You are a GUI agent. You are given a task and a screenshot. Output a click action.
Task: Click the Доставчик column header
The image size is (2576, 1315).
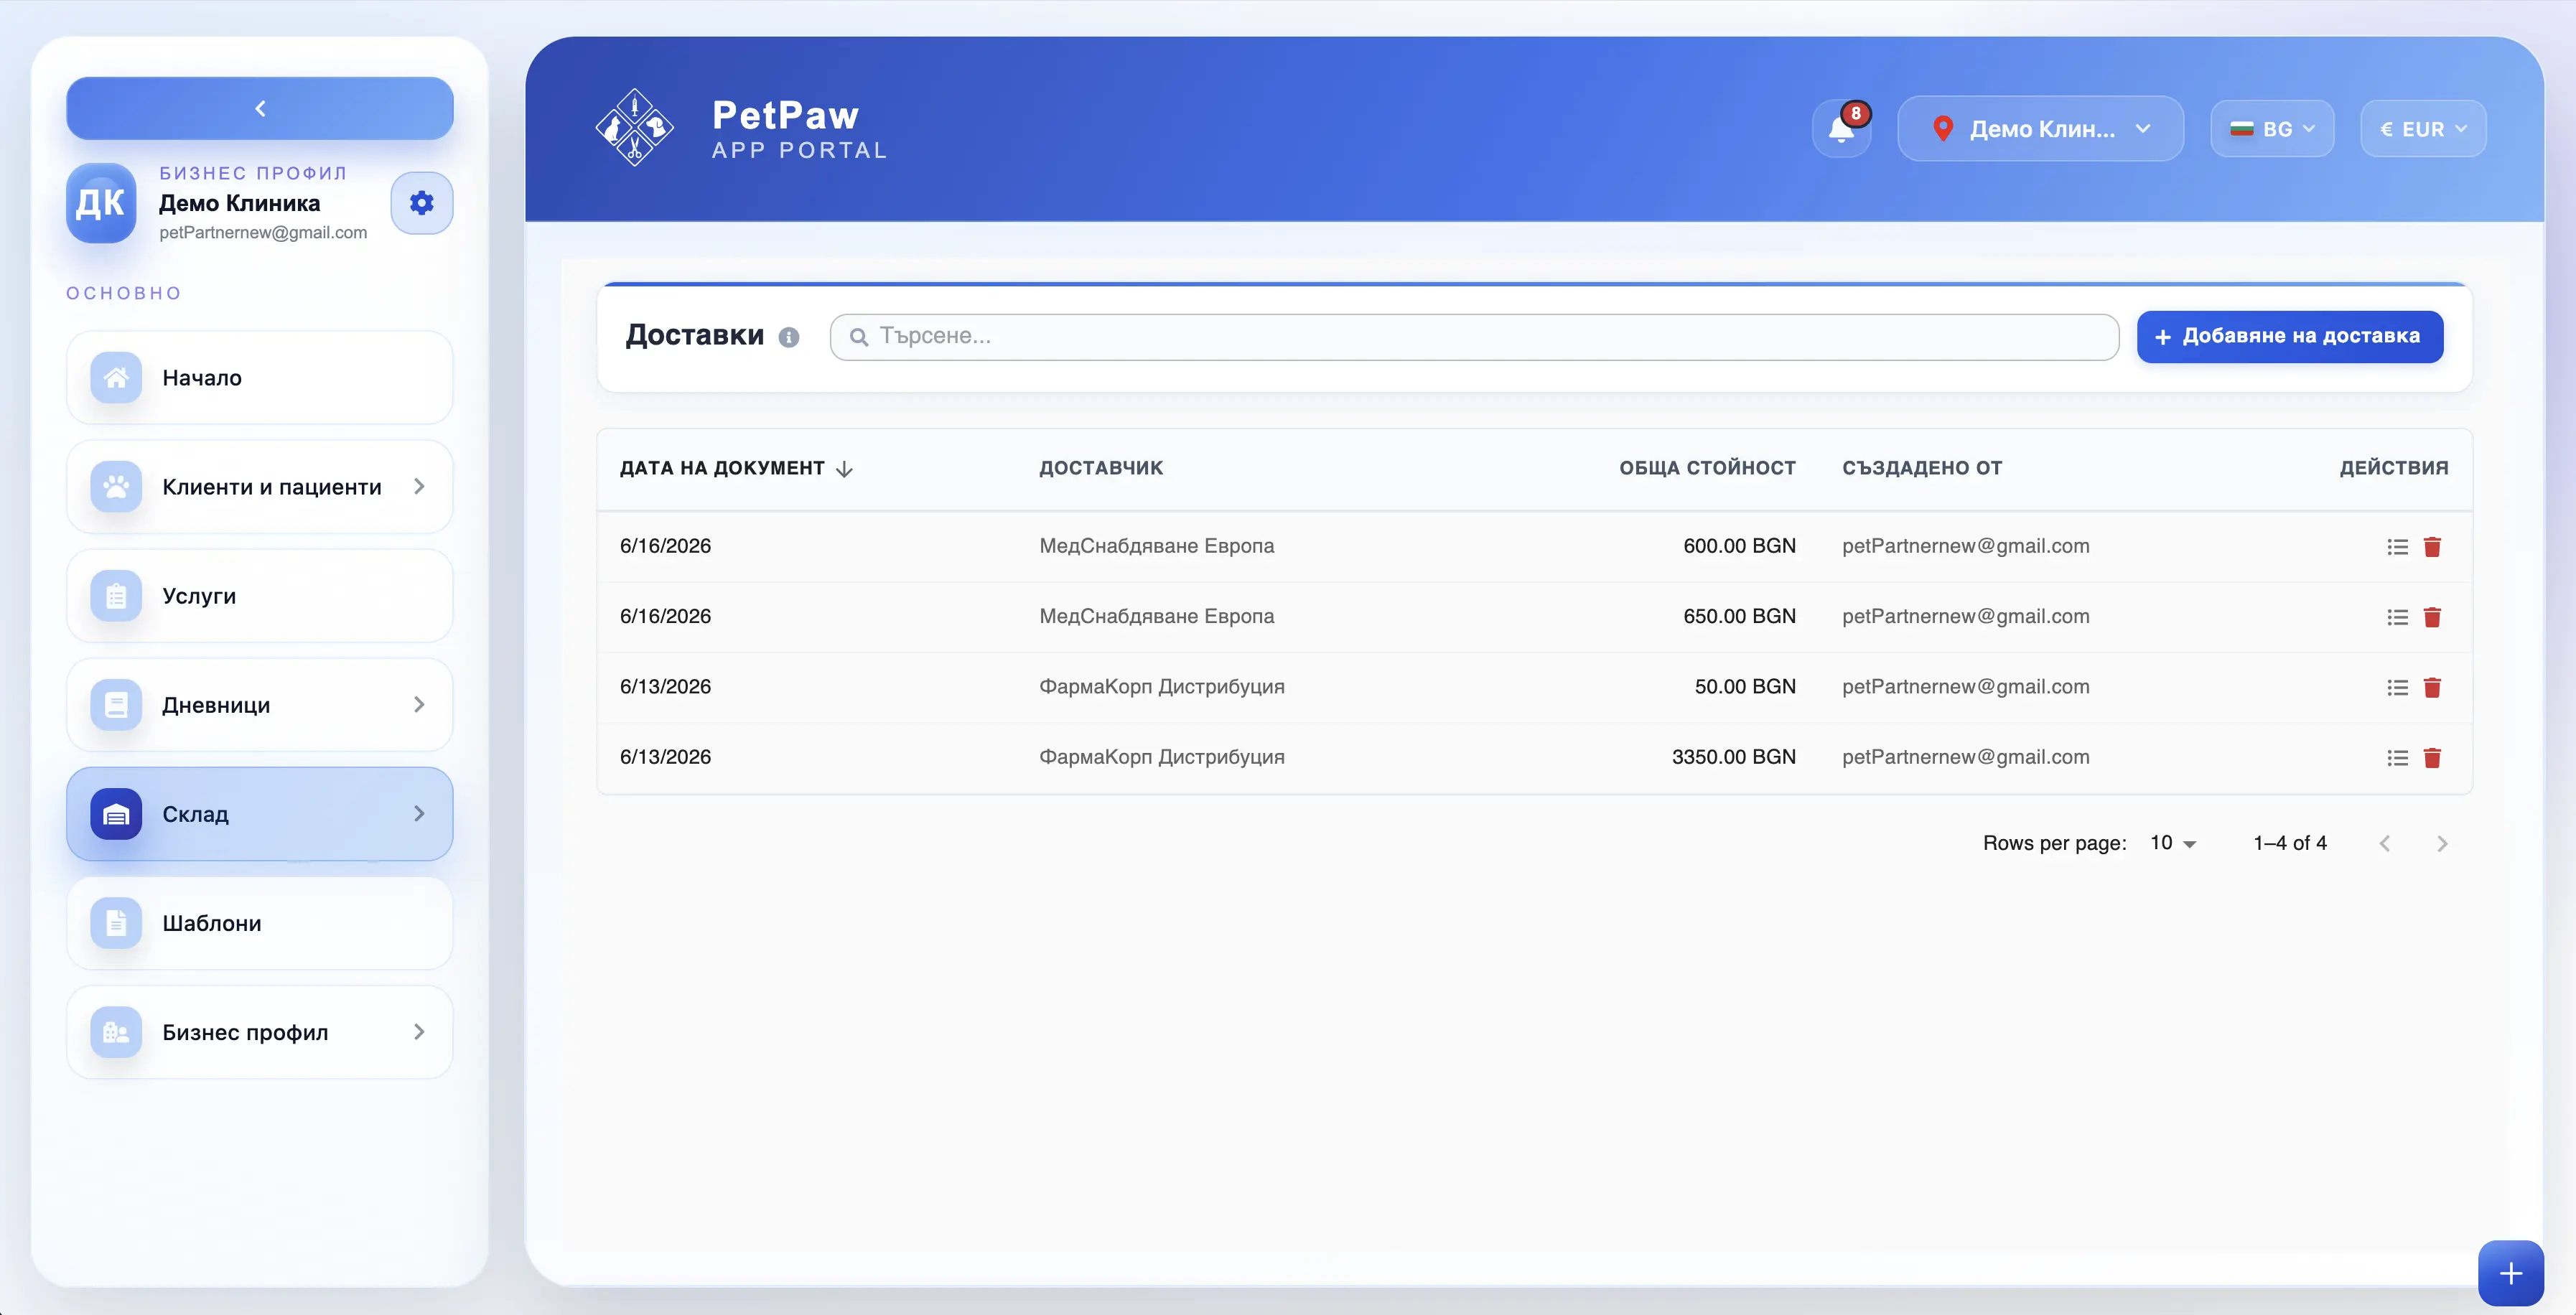click(x=1101, y=468)
